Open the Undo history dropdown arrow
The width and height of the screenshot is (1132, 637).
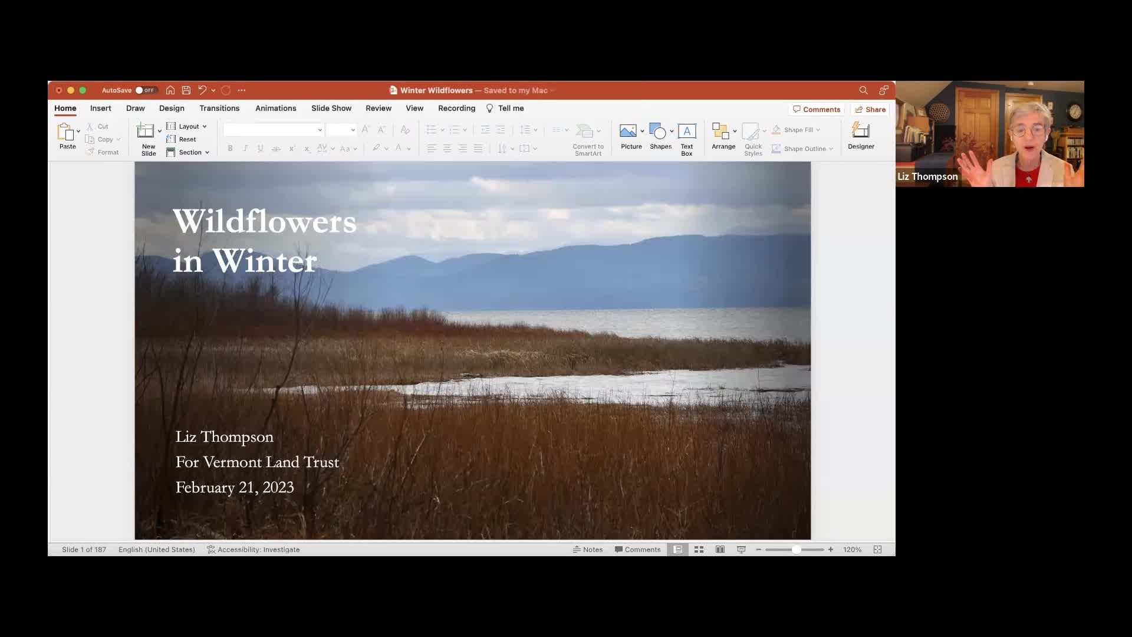tap(213, 90)
